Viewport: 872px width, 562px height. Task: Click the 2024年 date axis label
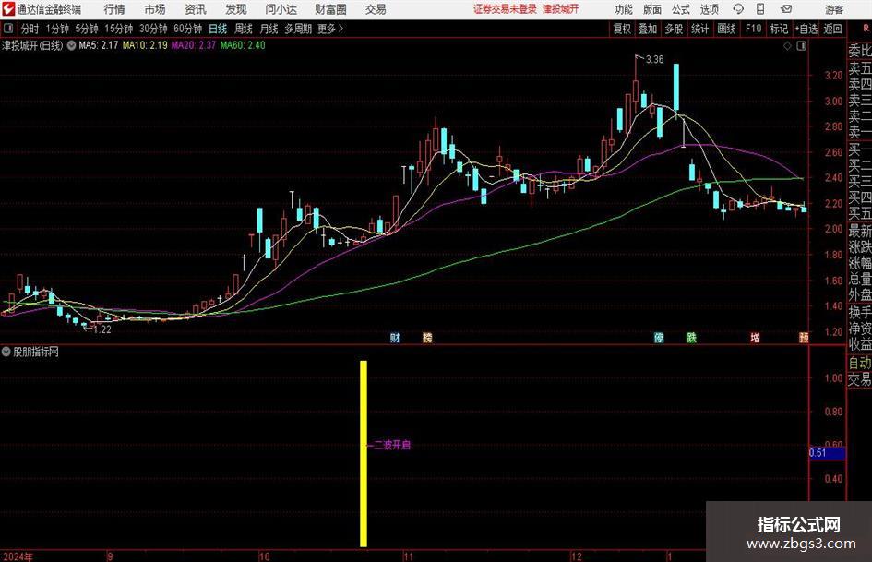coord(18,556)
